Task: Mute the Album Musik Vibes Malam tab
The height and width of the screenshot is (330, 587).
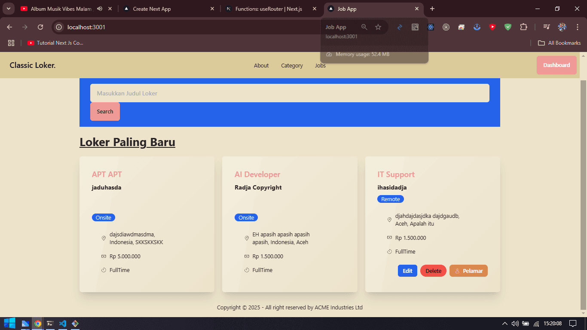Action: 100,9
